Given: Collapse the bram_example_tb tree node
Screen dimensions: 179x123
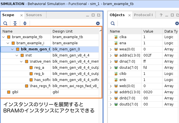Looking at the screenshot, I should [3, 37].
